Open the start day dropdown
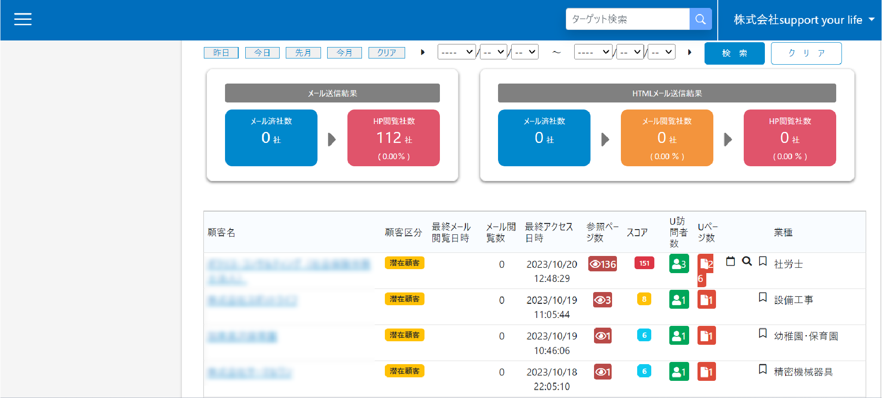The width and height of the screenshot is (882, 398). pos(525,52)
